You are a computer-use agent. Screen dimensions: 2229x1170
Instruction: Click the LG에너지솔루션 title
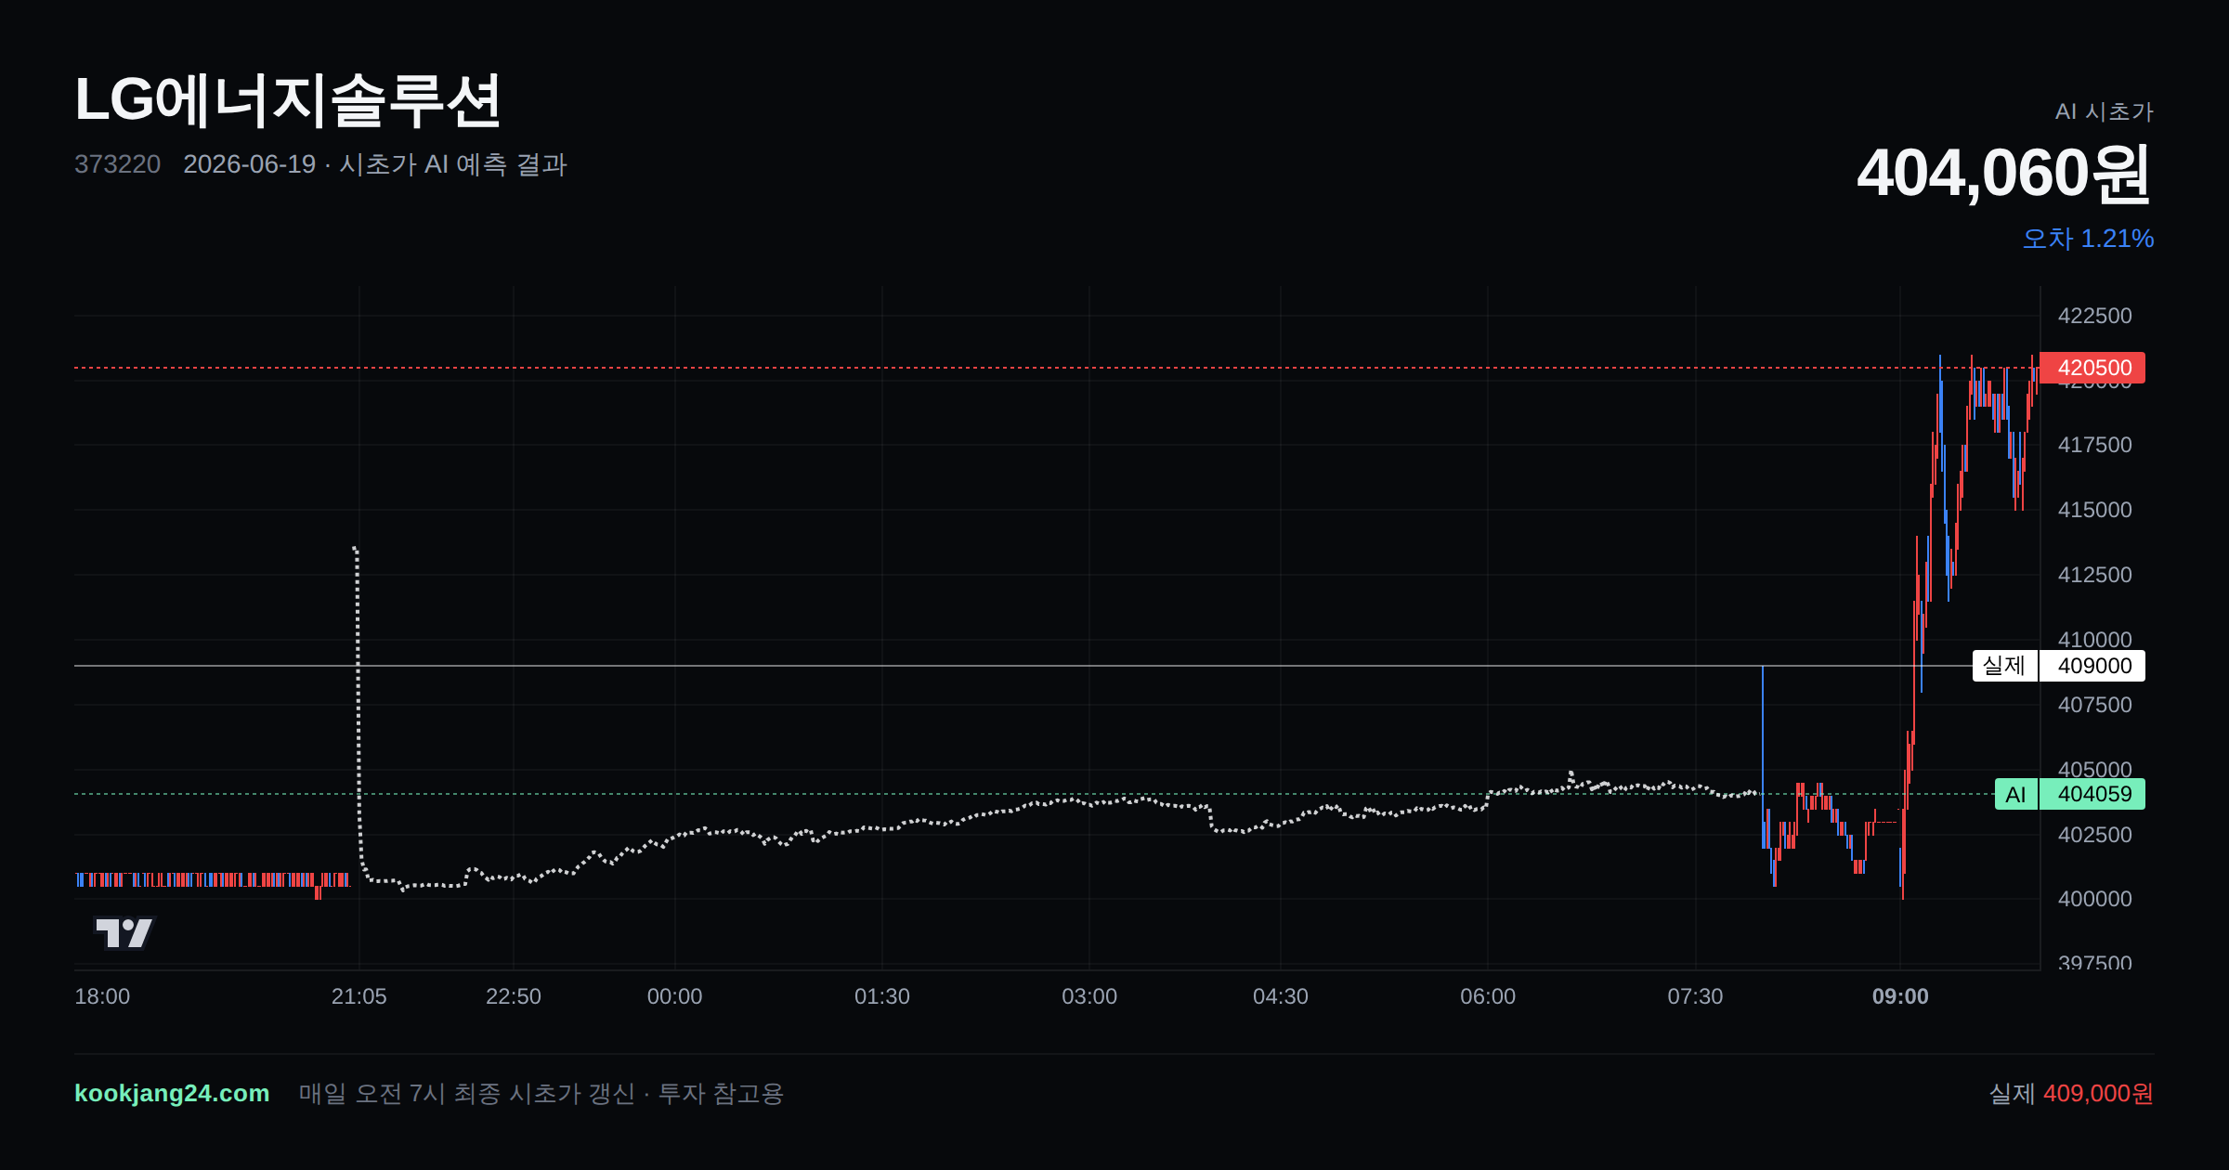coord(288,100)
